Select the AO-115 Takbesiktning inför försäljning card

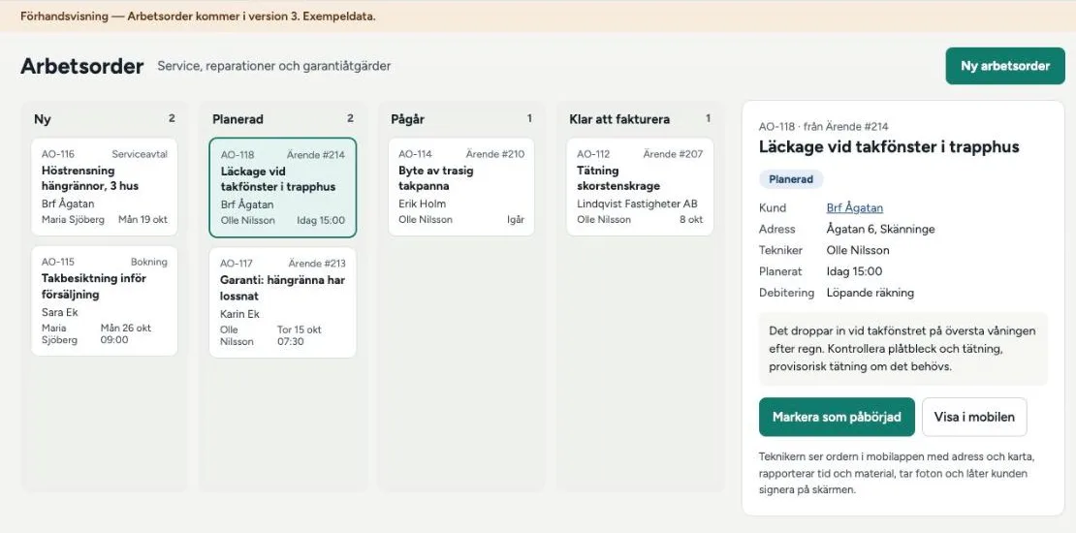pos(105,301)
